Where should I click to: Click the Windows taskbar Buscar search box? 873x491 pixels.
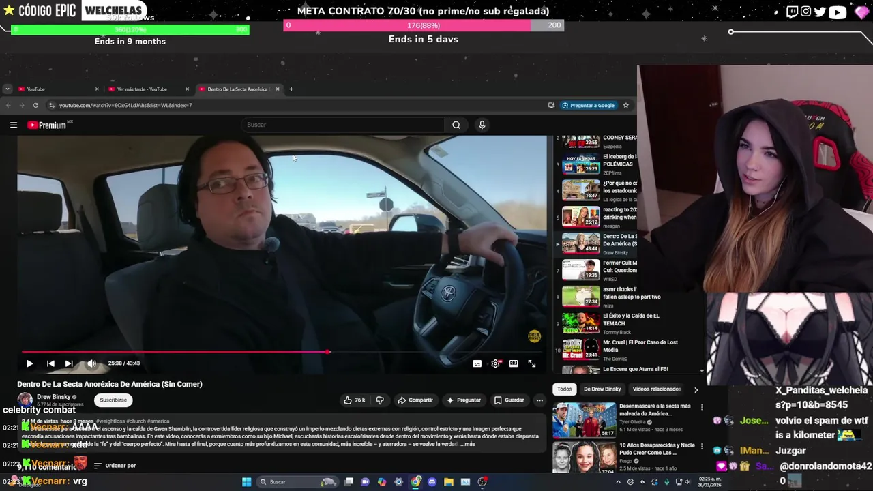pos(297,482)
